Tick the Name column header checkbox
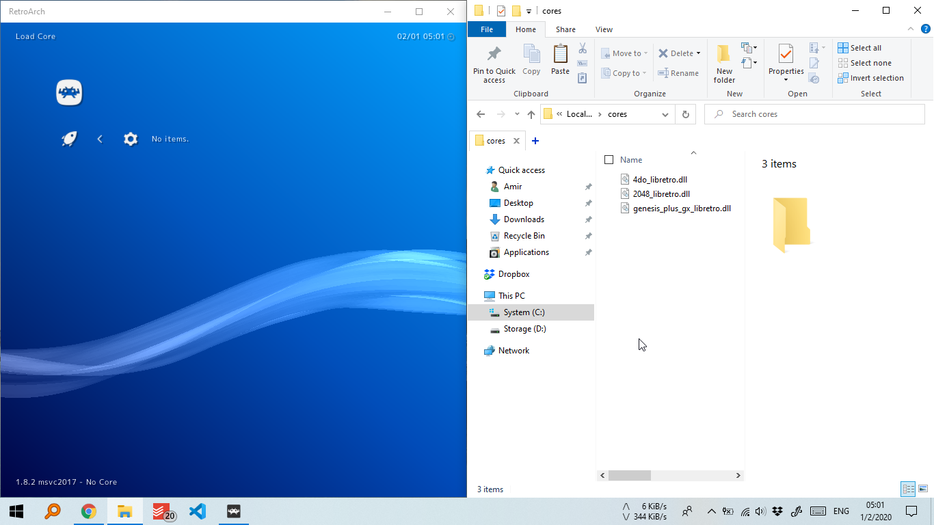The width and height of the screenshot is (934, 525). click(608, 159)
